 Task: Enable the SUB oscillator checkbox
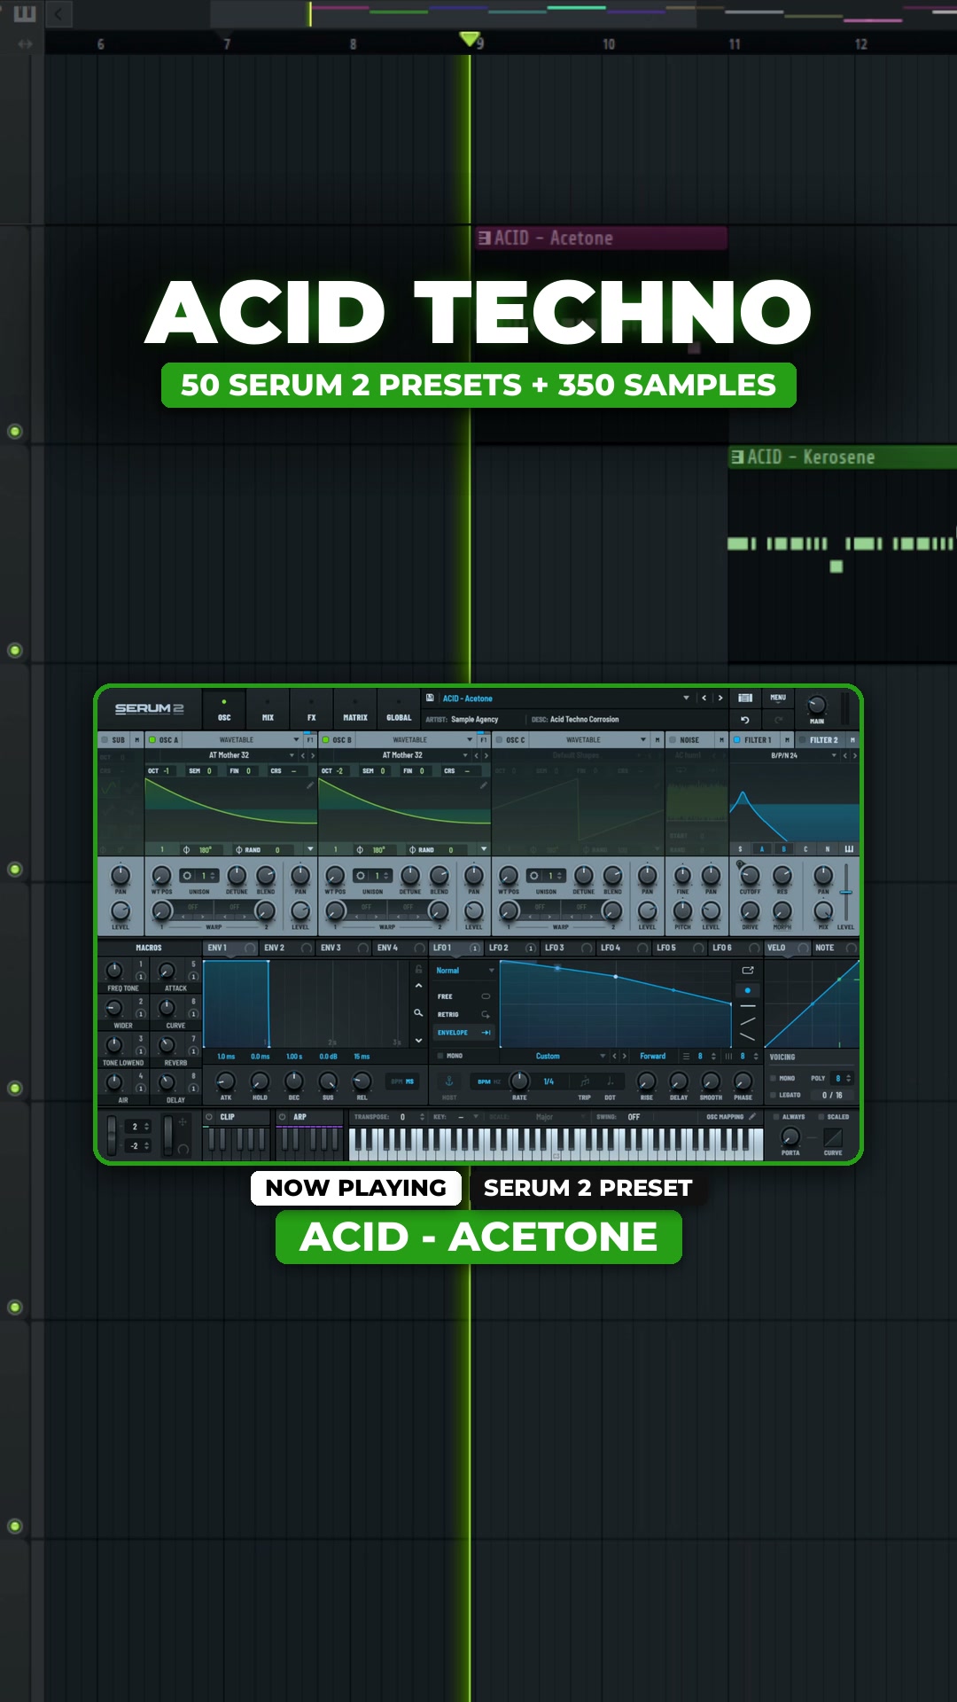[x=105, y=739]
